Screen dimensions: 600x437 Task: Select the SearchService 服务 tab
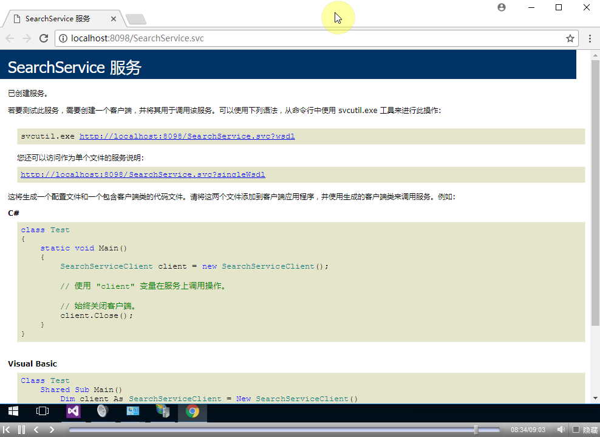(58, 19)
